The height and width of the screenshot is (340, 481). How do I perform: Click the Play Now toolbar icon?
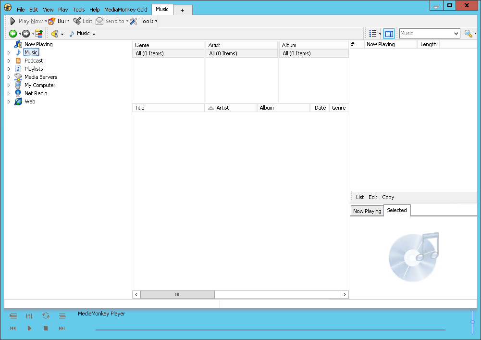point(12,21)
